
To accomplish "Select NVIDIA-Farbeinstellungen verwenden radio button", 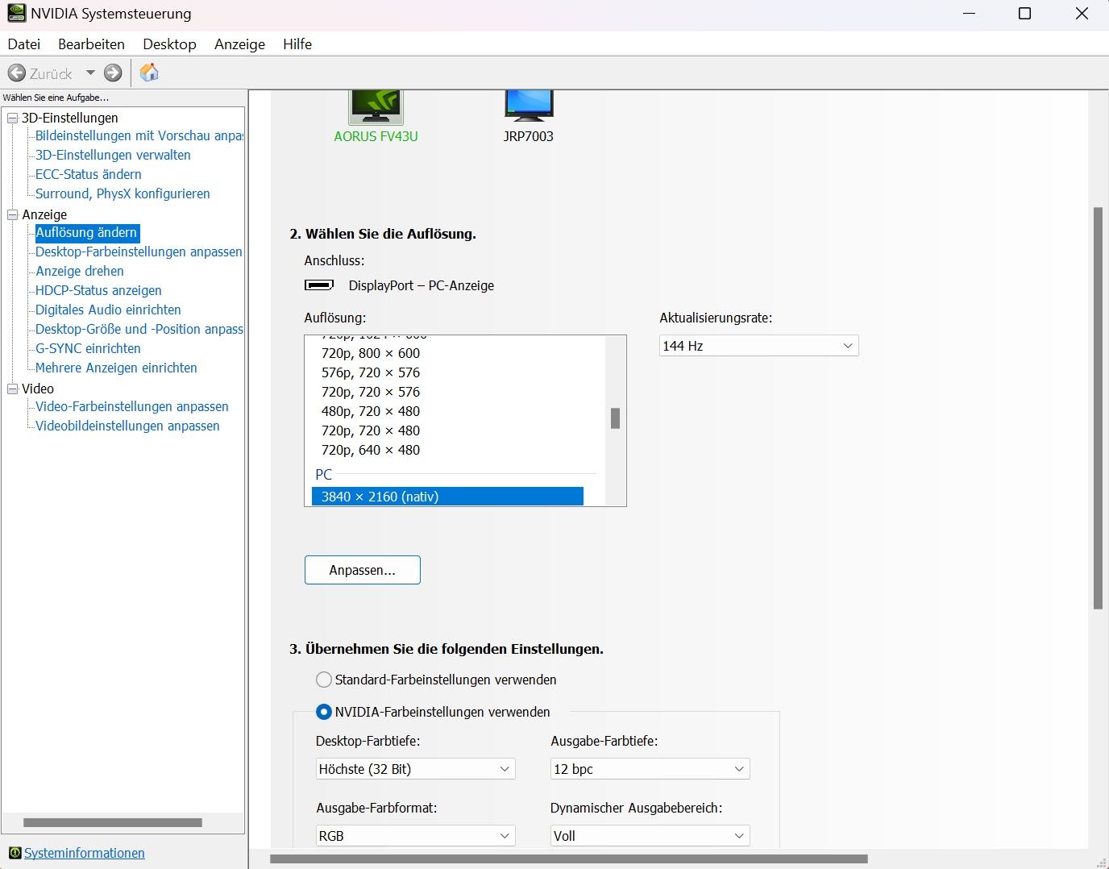I will point(324,712).
